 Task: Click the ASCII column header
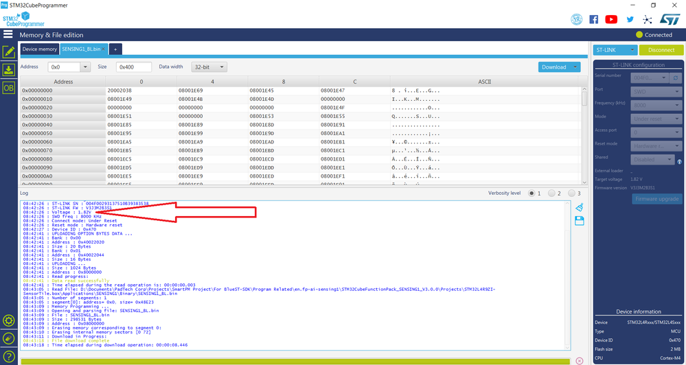(484, 82)
